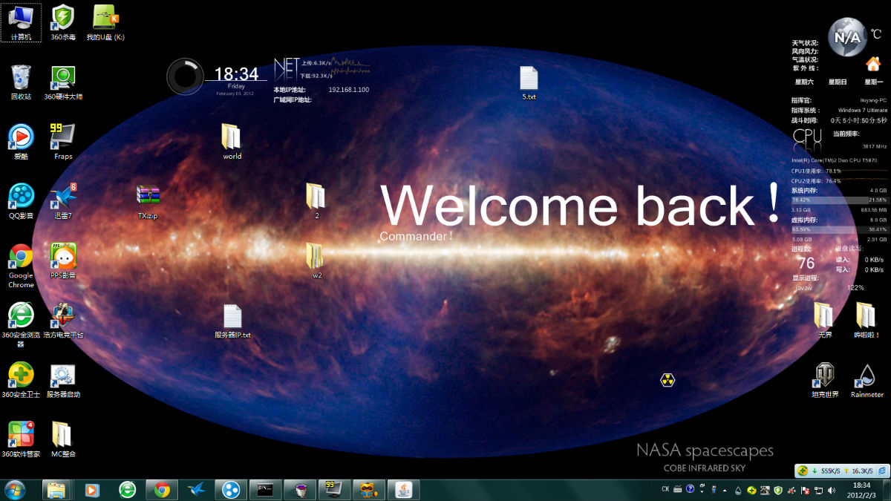
Task: Select the TX.zip archive file
Action: (148, 201)
